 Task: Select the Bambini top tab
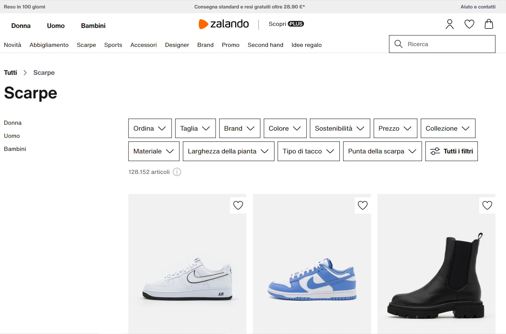pos(93,26)
